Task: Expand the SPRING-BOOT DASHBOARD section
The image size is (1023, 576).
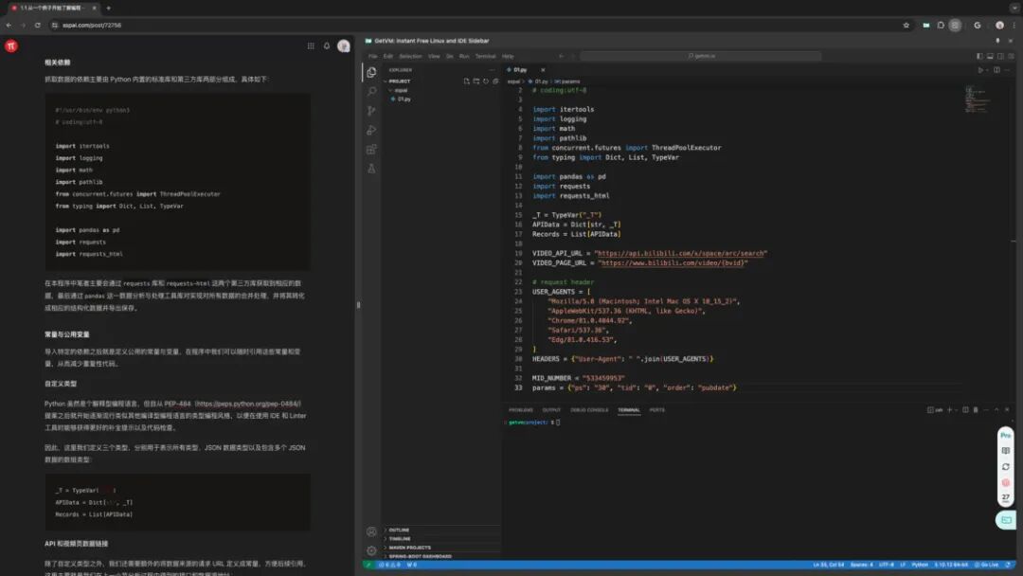Action: tap(441, 556)
